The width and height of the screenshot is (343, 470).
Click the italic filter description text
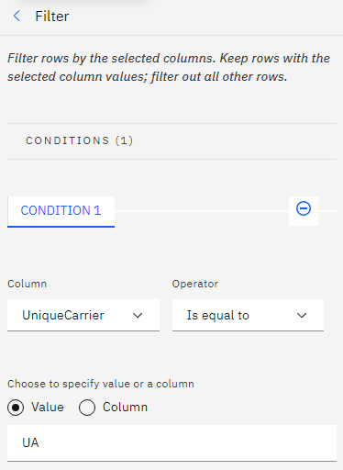169,67
